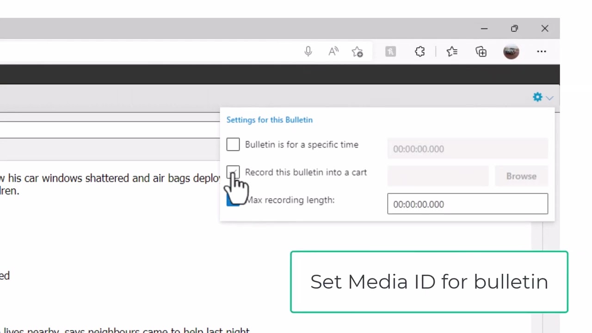Click the microphone voice search icon

(x=308, y=52)
